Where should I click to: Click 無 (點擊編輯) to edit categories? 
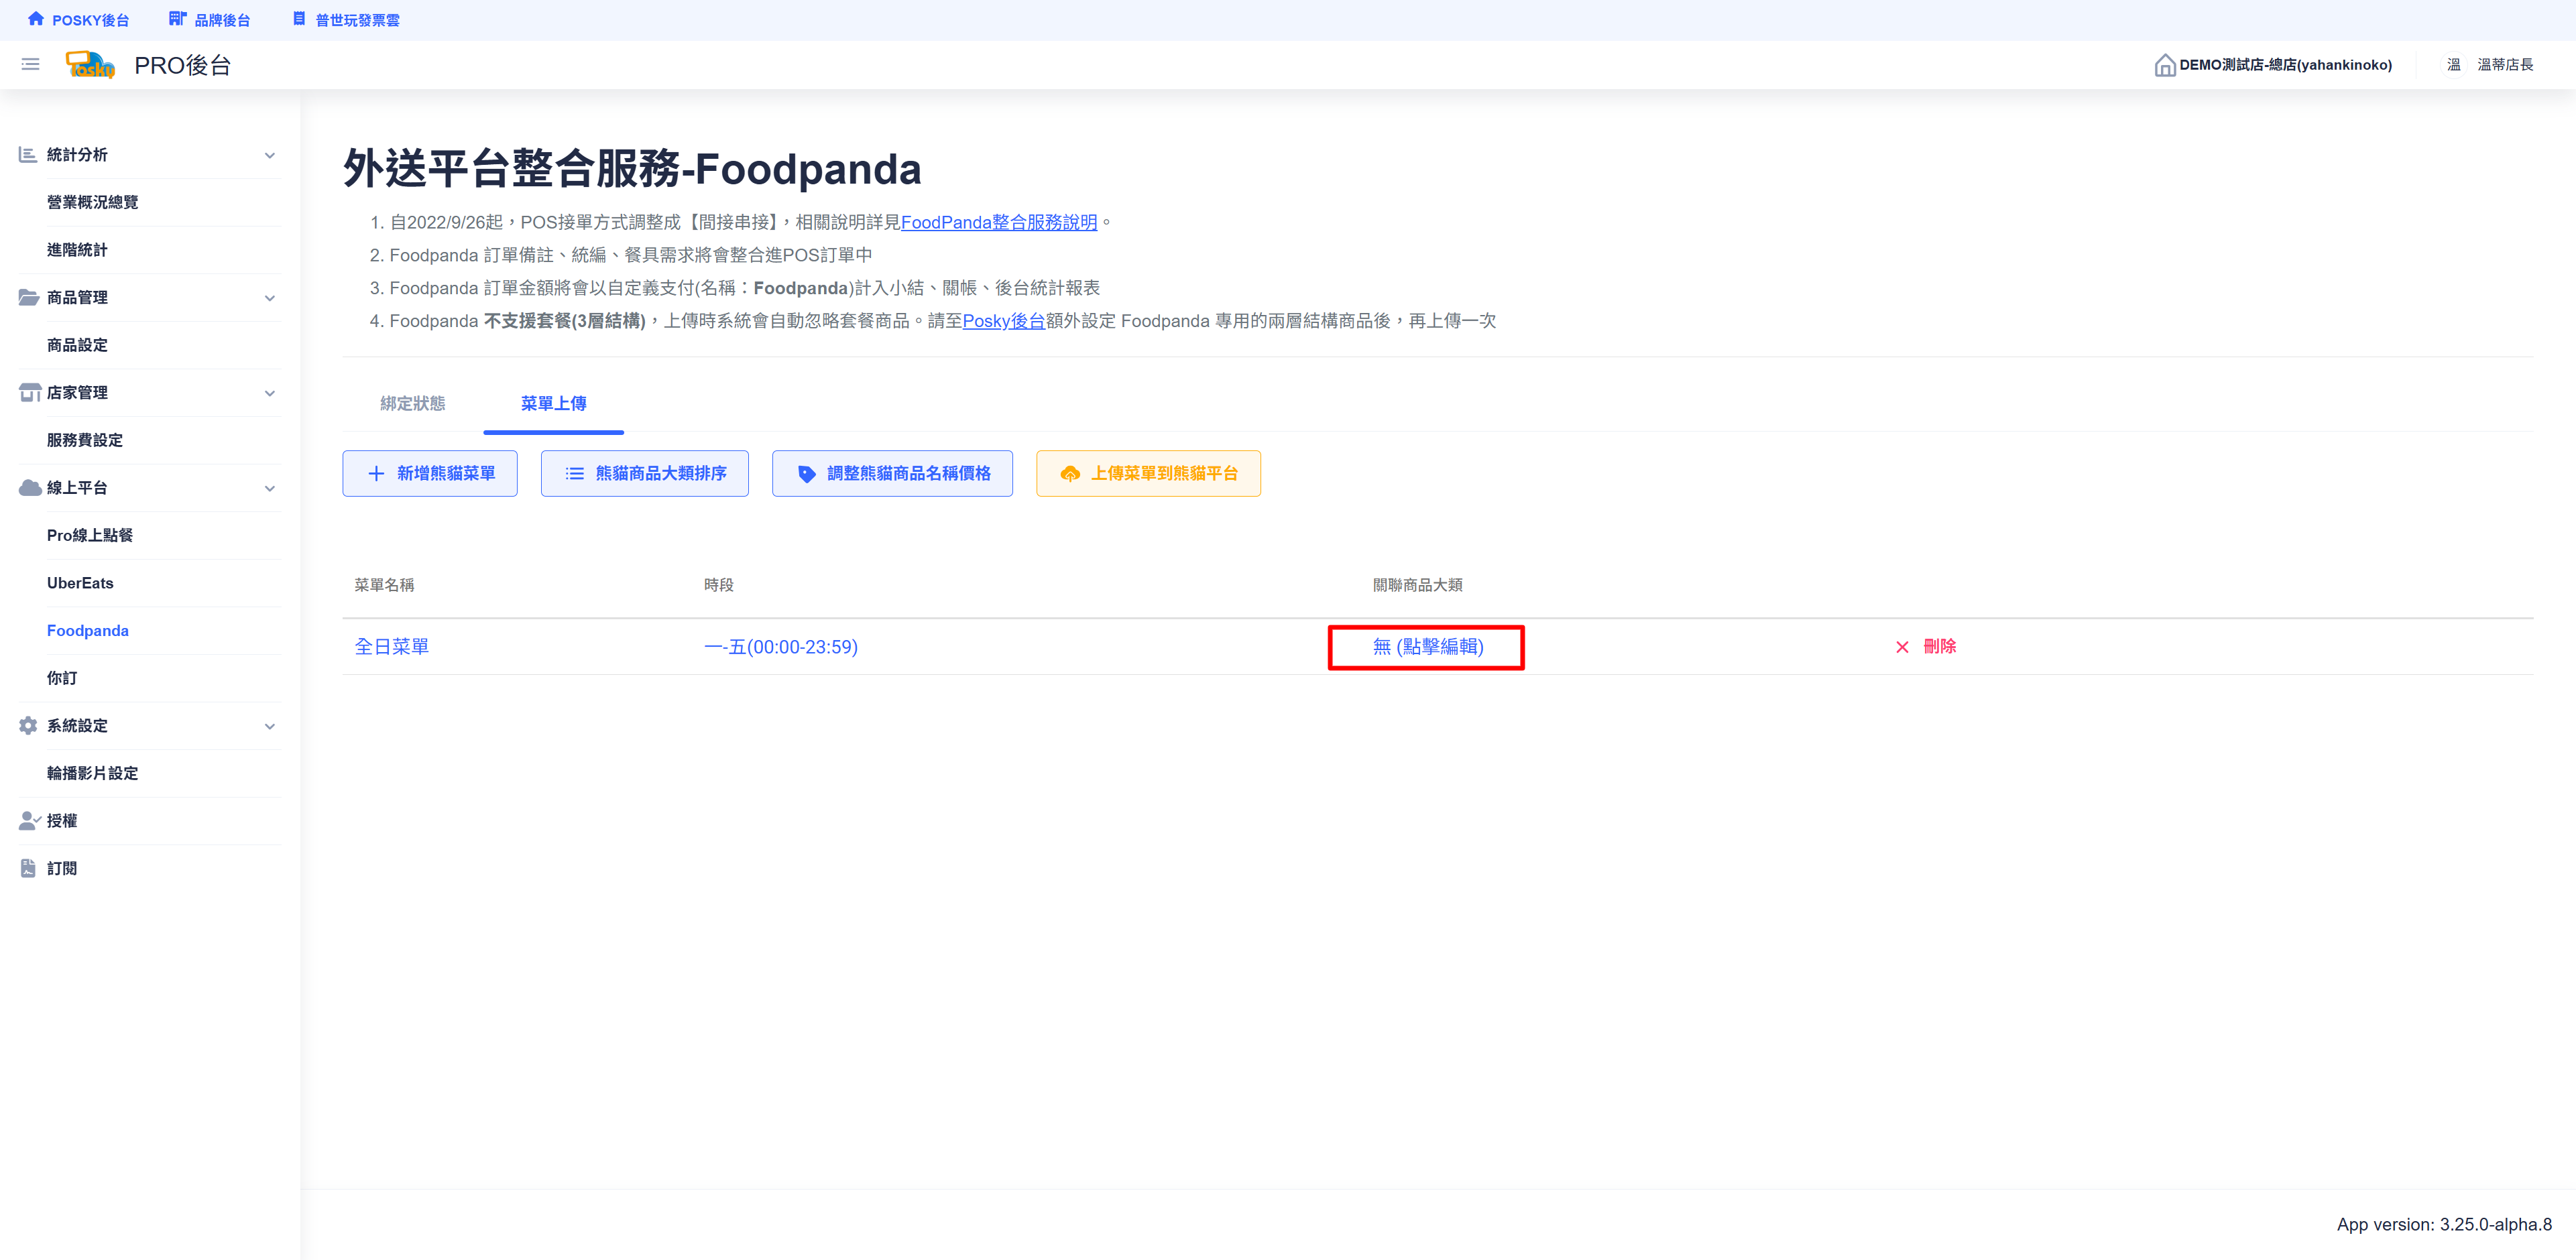point(1427,647)
